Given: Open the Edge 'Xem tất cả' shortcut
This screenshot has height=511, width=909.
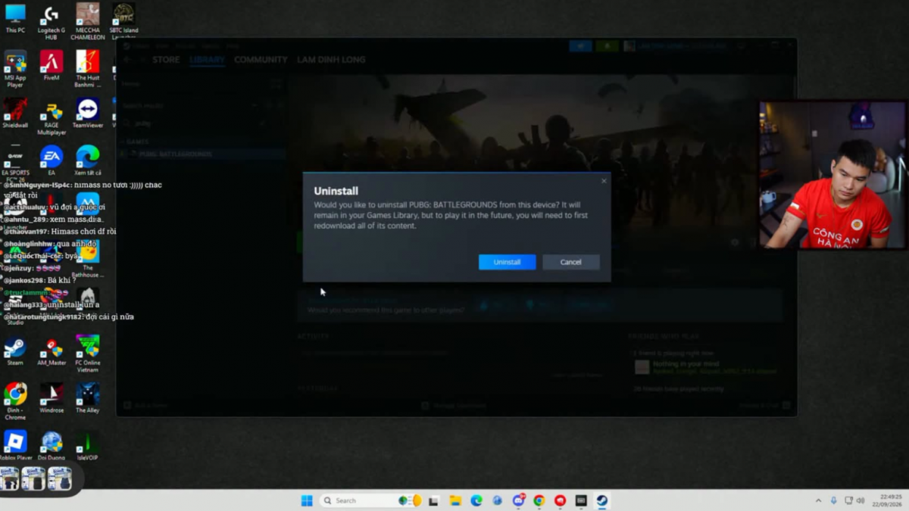Looking at the screenshot, I should pos(88,160).
